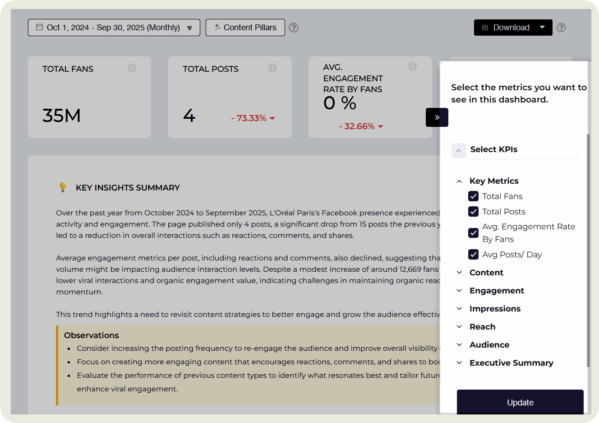
Task: Click the Select KPIs collapse arrow button
Action: tap(458, 150)
